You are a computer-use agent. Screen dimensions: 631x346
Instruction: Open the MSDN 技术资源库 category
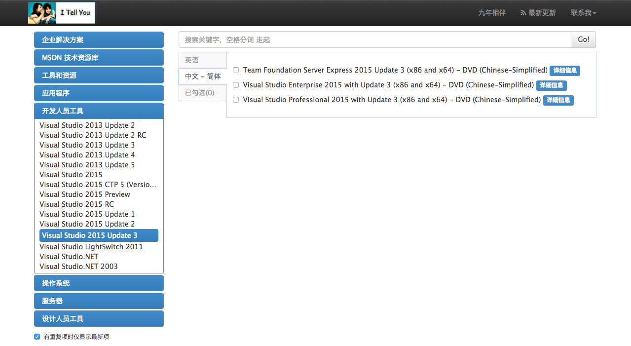99,57
